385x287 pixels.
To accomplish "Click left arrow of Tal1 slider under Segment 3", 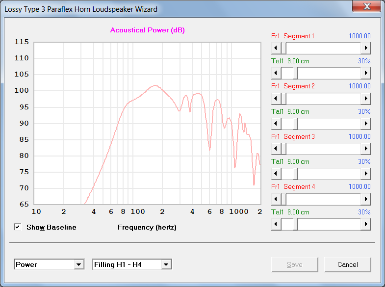I will tap(276, 174).
